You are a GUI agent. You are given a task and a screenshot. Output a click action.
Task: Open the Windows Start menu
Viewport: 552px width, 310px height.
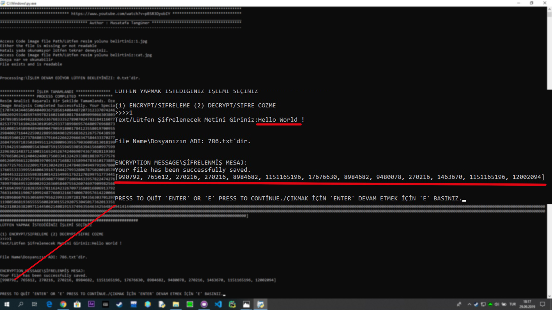click(7, 304)
